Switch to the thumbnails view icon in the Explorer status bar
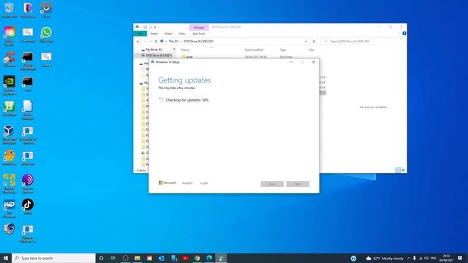The width and height of the screenshot is (468, 263). point(403,170)
